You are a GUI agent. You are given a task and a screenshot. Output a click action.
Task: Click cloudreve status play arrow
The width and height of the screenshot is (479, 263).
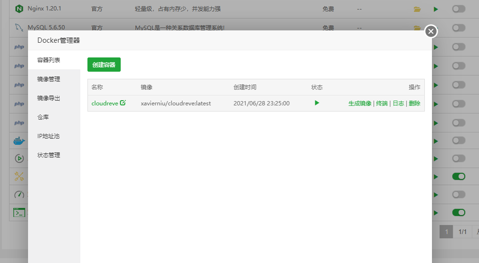pyautogui.click(x=317, y=103)
